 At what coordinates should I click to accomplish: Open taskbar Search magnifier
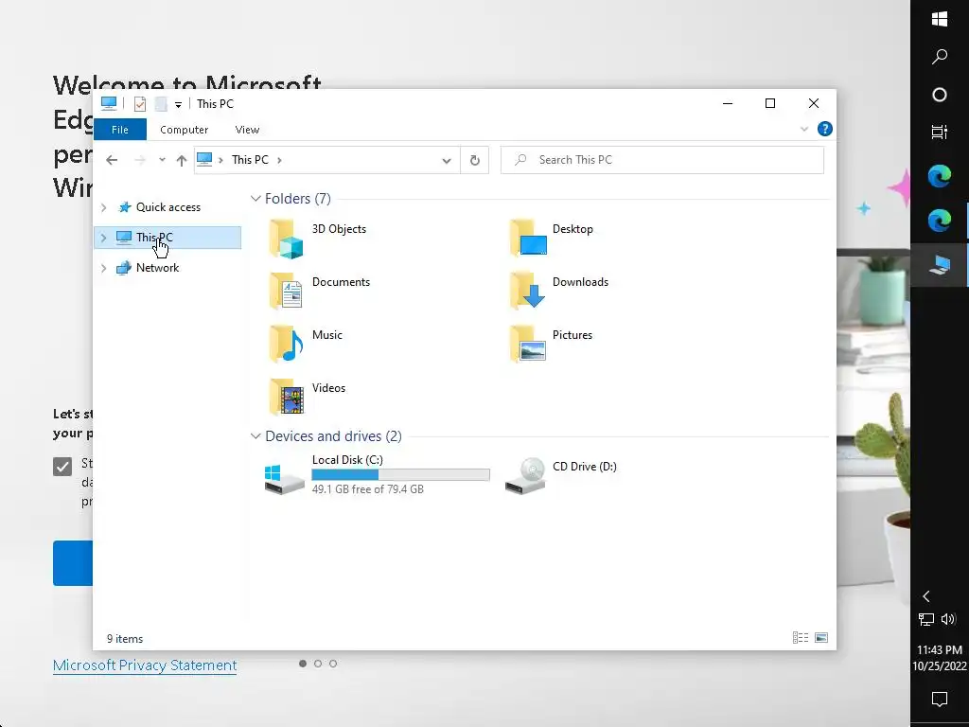click(x=940, y=57)
